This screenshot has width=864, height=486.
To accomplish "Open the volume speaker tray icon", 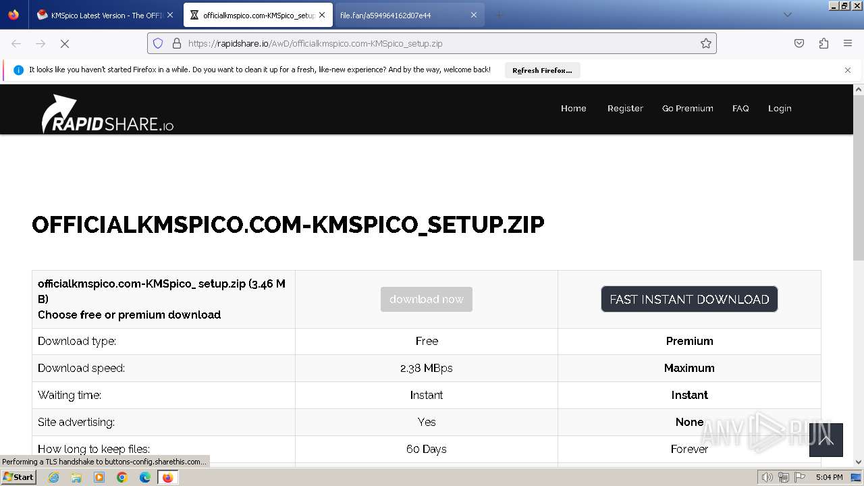I will [x=767, y=477].
